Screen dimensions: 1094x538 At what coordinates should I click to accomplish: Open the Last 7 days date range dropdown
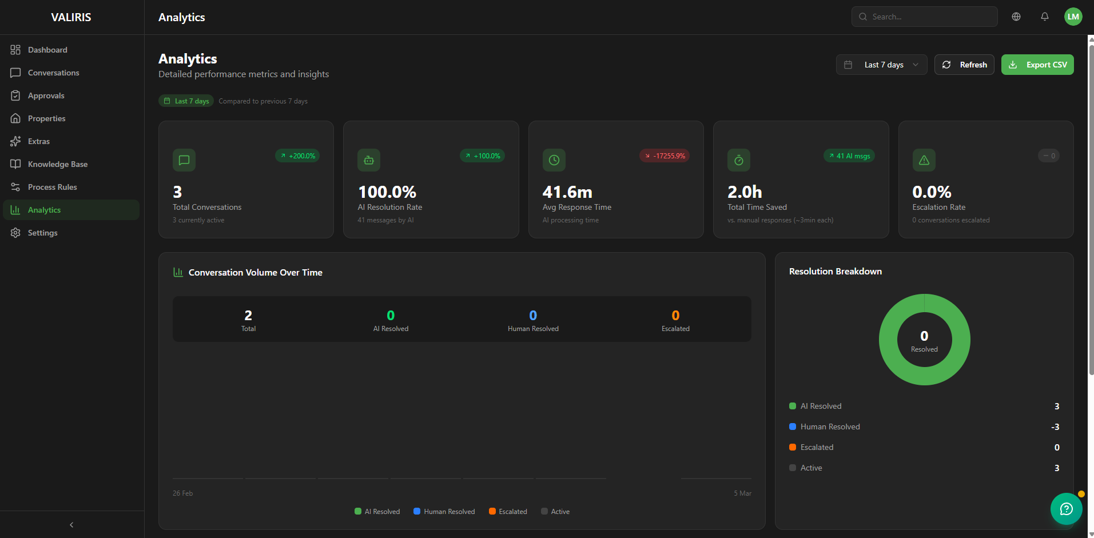pyautogui.click(x=881, y=65)
